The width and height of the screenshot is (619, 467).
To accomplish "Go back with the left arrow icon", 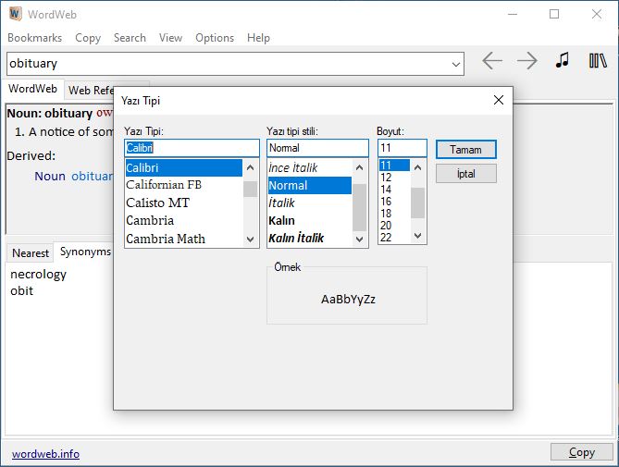I will [492, 61].
